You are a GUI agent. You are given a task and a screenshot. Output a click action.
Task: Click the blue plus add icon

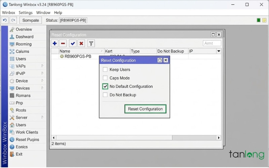55,43
